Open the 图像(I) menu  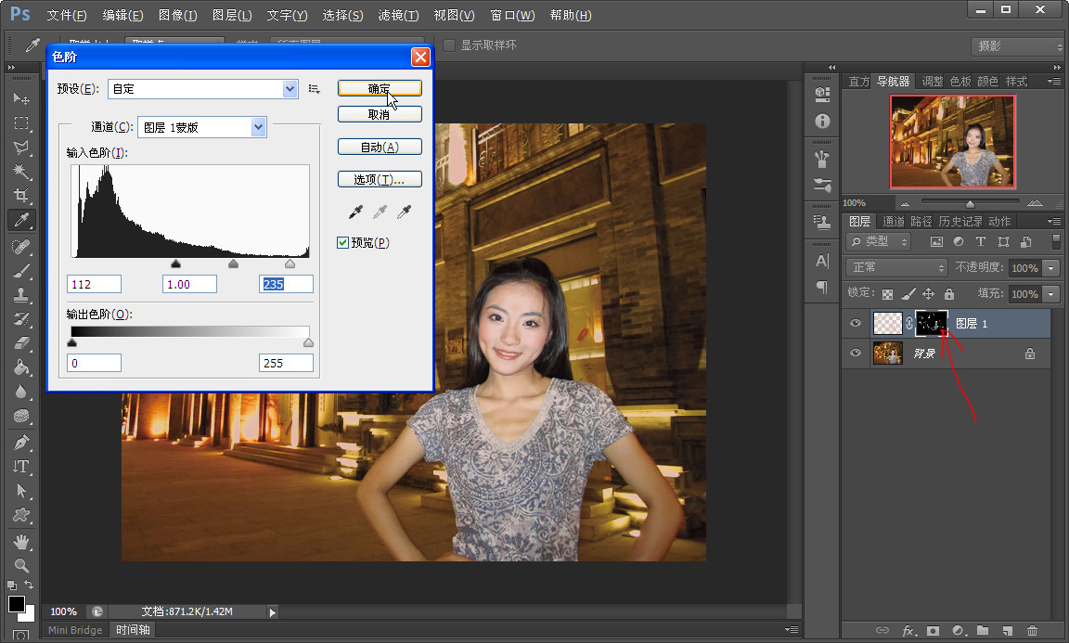click(177, 15)
